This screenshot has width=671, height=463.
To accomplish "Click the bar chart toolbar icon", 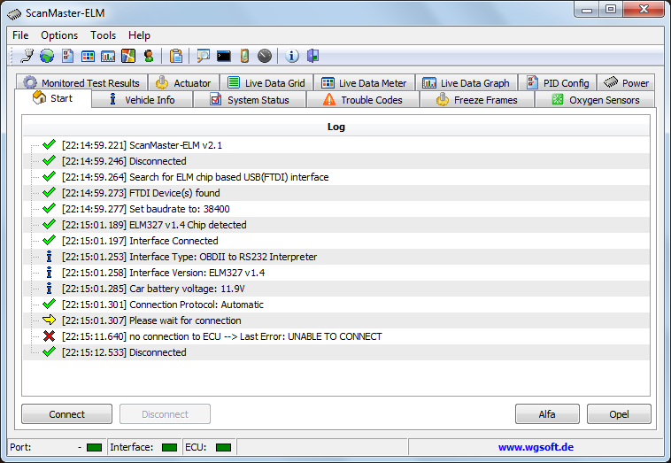I will click(x=108, y=56).
